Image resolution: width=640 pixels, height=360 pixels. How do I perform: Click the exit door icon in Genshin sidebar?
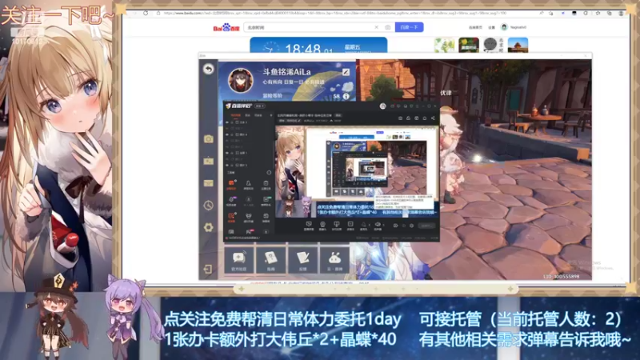point(208,269)
